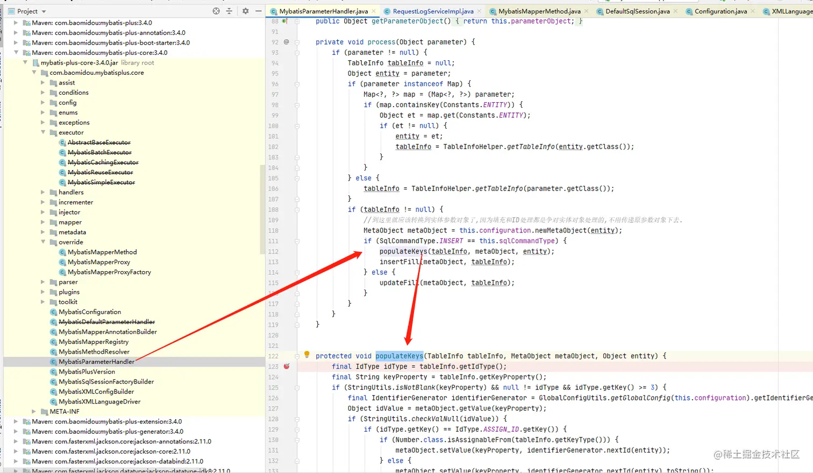Click the Maven library icon for mybatis-plus-generator:3.4.0
The image size is (813, 473).
tap(26, 432)
